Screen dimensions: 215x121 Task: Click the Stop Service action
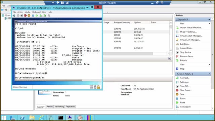click(185, 52)
